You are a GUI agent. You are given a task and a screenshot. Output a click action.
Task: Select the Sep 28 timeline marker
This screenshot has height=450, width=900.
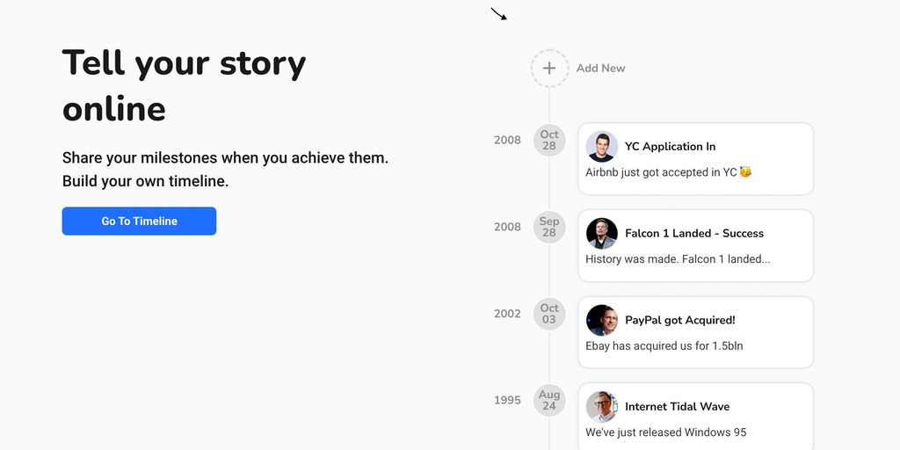[549, 227]
